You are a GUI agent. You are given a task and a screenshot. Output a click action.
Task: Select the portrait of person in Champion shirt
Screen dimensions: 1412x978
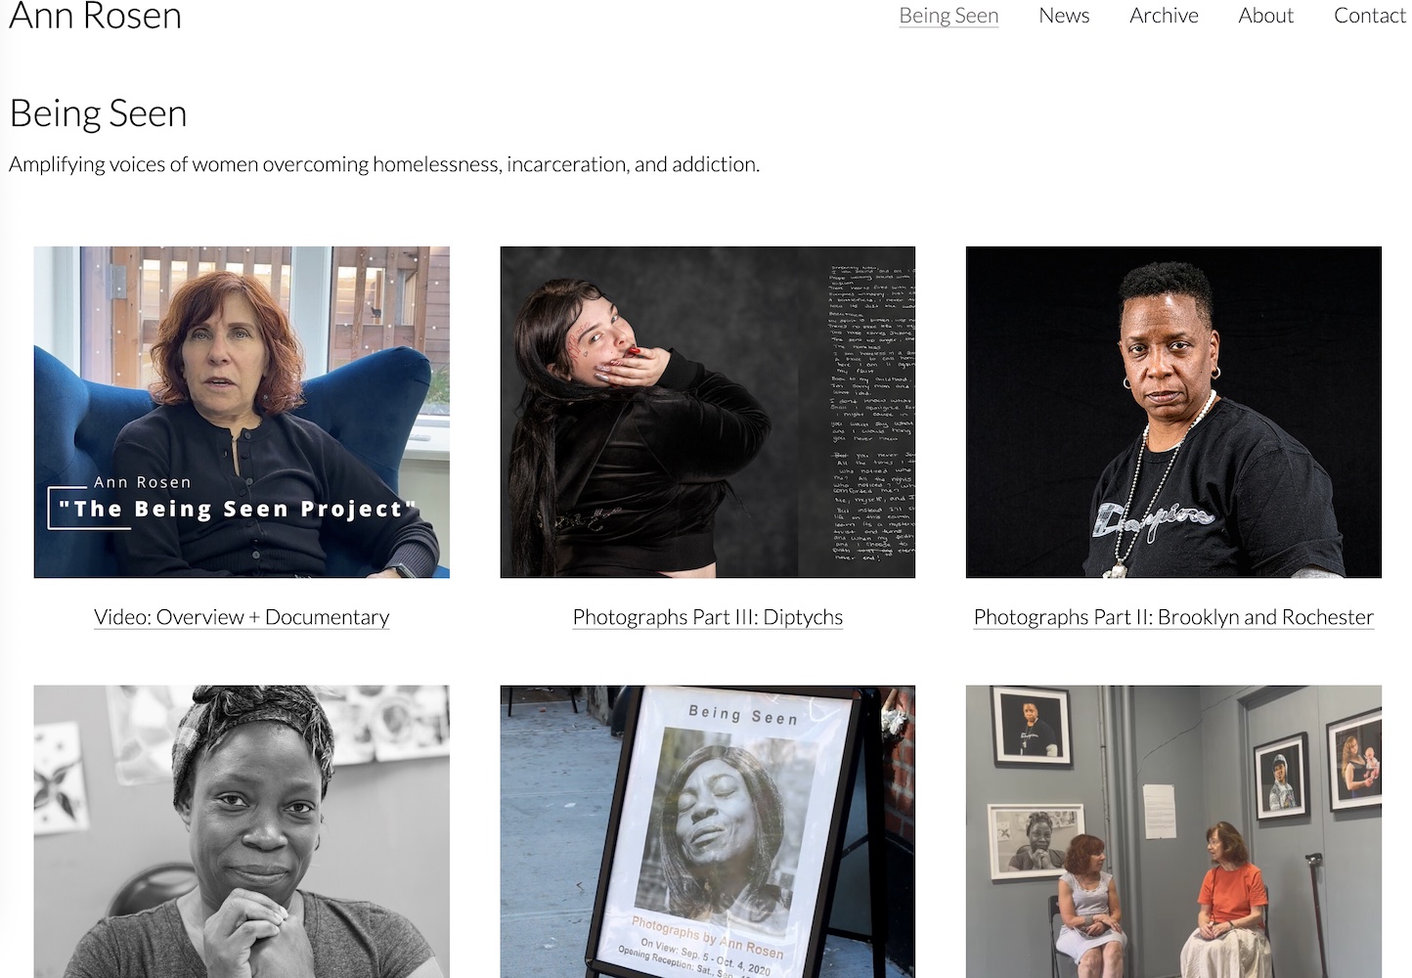pos(1172,412)
